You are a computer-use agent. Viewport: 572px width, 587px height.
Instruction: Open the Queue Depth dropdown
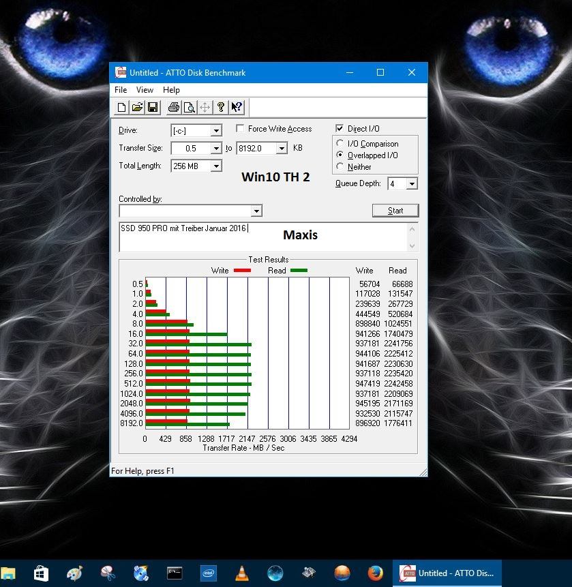coord(412,184)
